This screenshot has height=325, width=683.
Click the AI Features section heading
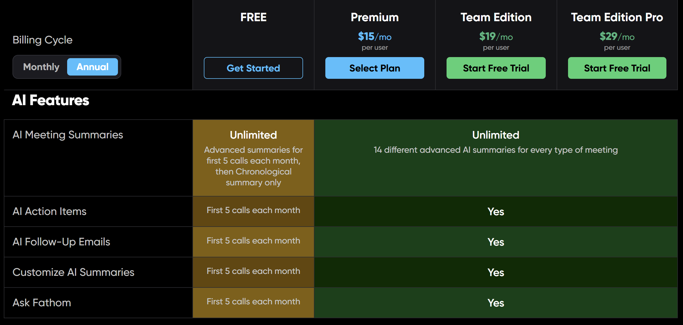pyautogui.click(x=51, y=100)
